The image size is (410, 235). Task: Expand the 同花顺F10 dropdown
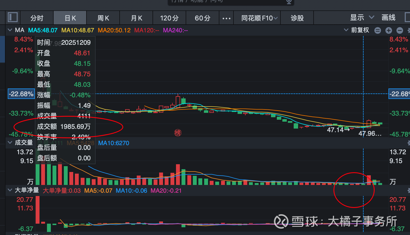pos(259,18)
